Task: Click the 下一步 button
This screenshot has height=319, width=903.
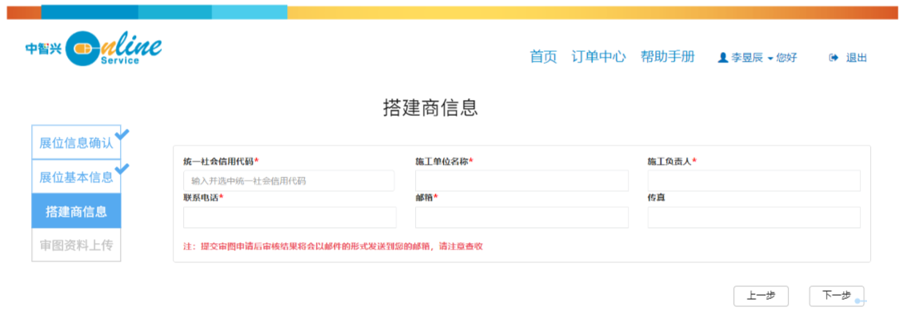Action: click(836, 296)
